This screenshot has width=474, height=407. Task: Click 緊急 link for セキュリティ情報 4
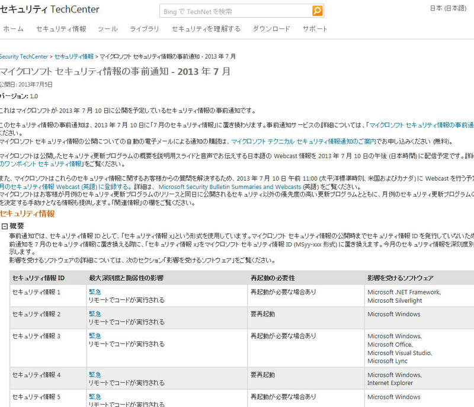(95, 374)
